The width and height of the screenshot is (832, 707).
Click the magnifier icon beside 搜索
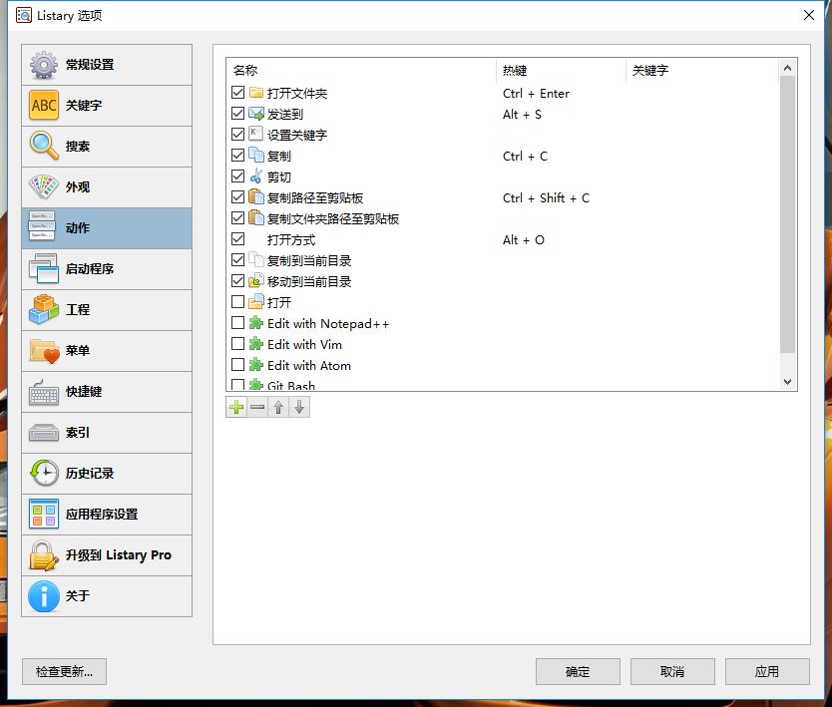coord(44,147)
